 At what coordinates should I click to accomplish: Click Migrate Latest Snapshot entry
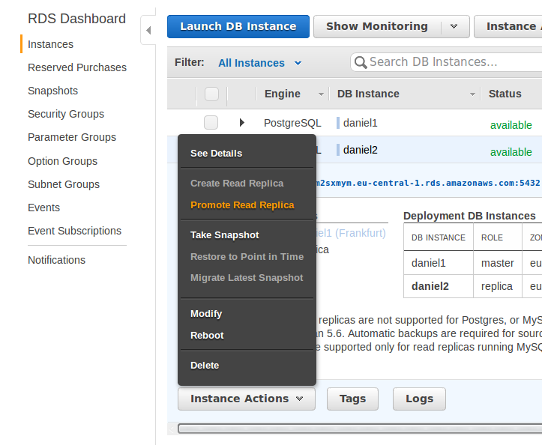tap(247, 278)
